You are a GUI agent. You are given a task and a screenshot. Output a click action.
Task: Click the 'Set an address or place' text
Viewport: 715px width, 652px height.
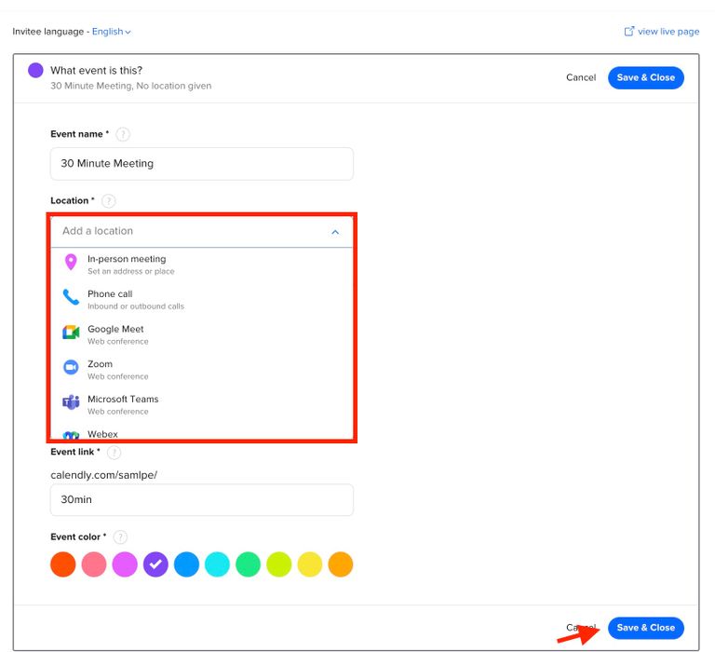coord(131,271)
